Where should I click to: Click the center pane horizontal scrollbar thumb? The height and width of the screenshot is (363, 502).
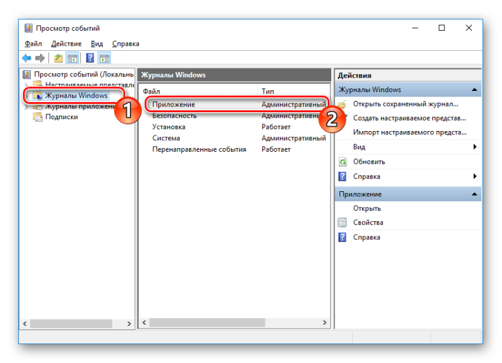click(207, 322)
